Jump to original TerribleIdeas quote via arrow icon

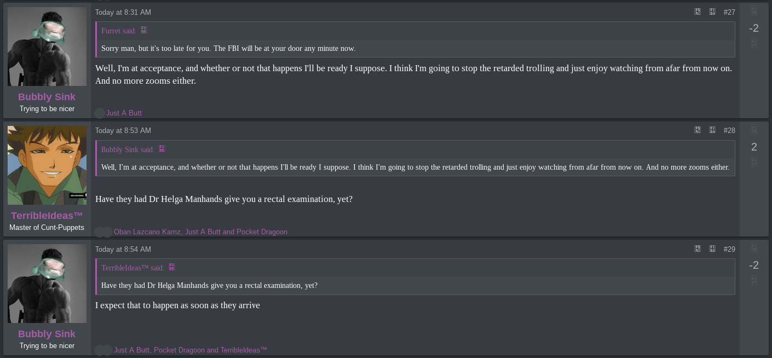[x=171, y=267]
